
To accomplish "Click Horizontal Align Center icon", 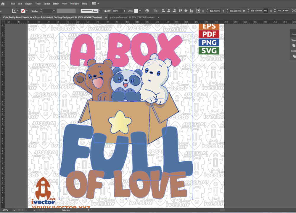I will point(169,11).
